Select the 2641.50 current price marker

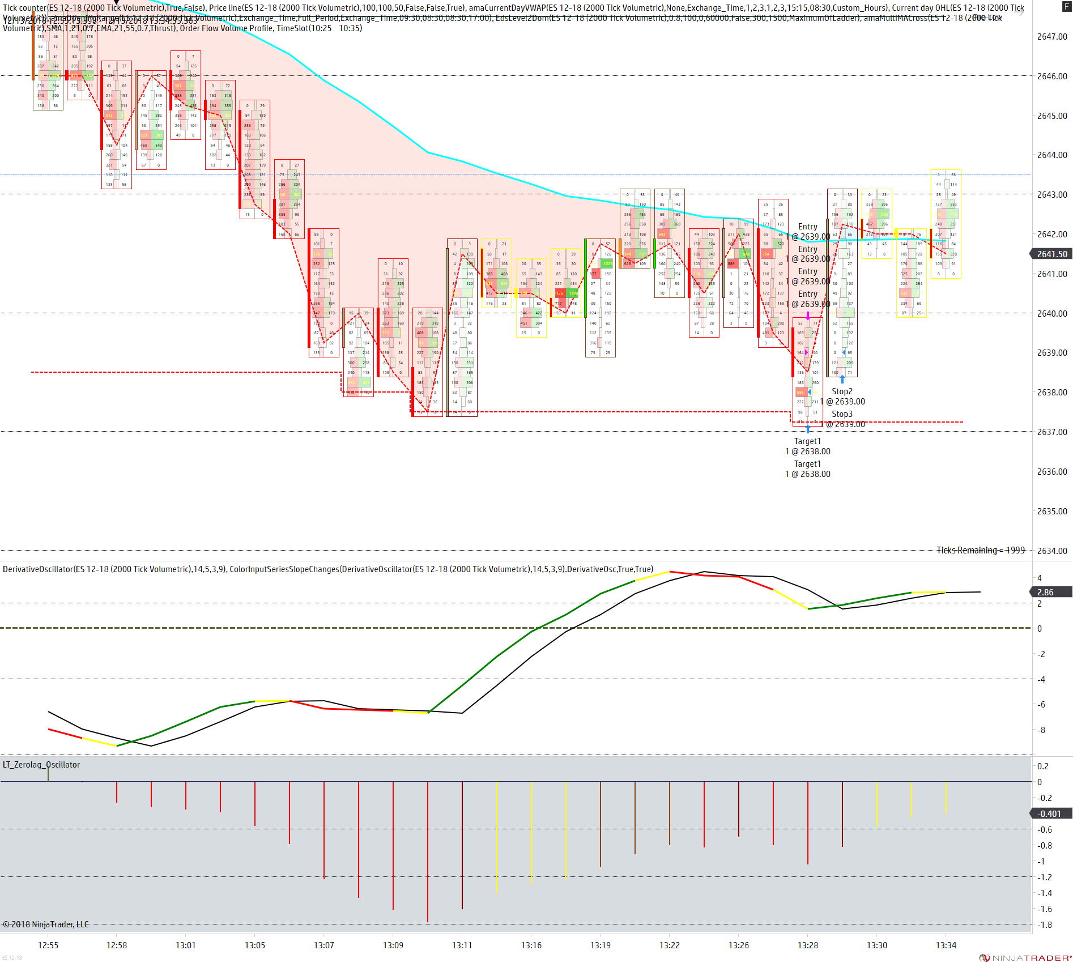pos(1051,254)
